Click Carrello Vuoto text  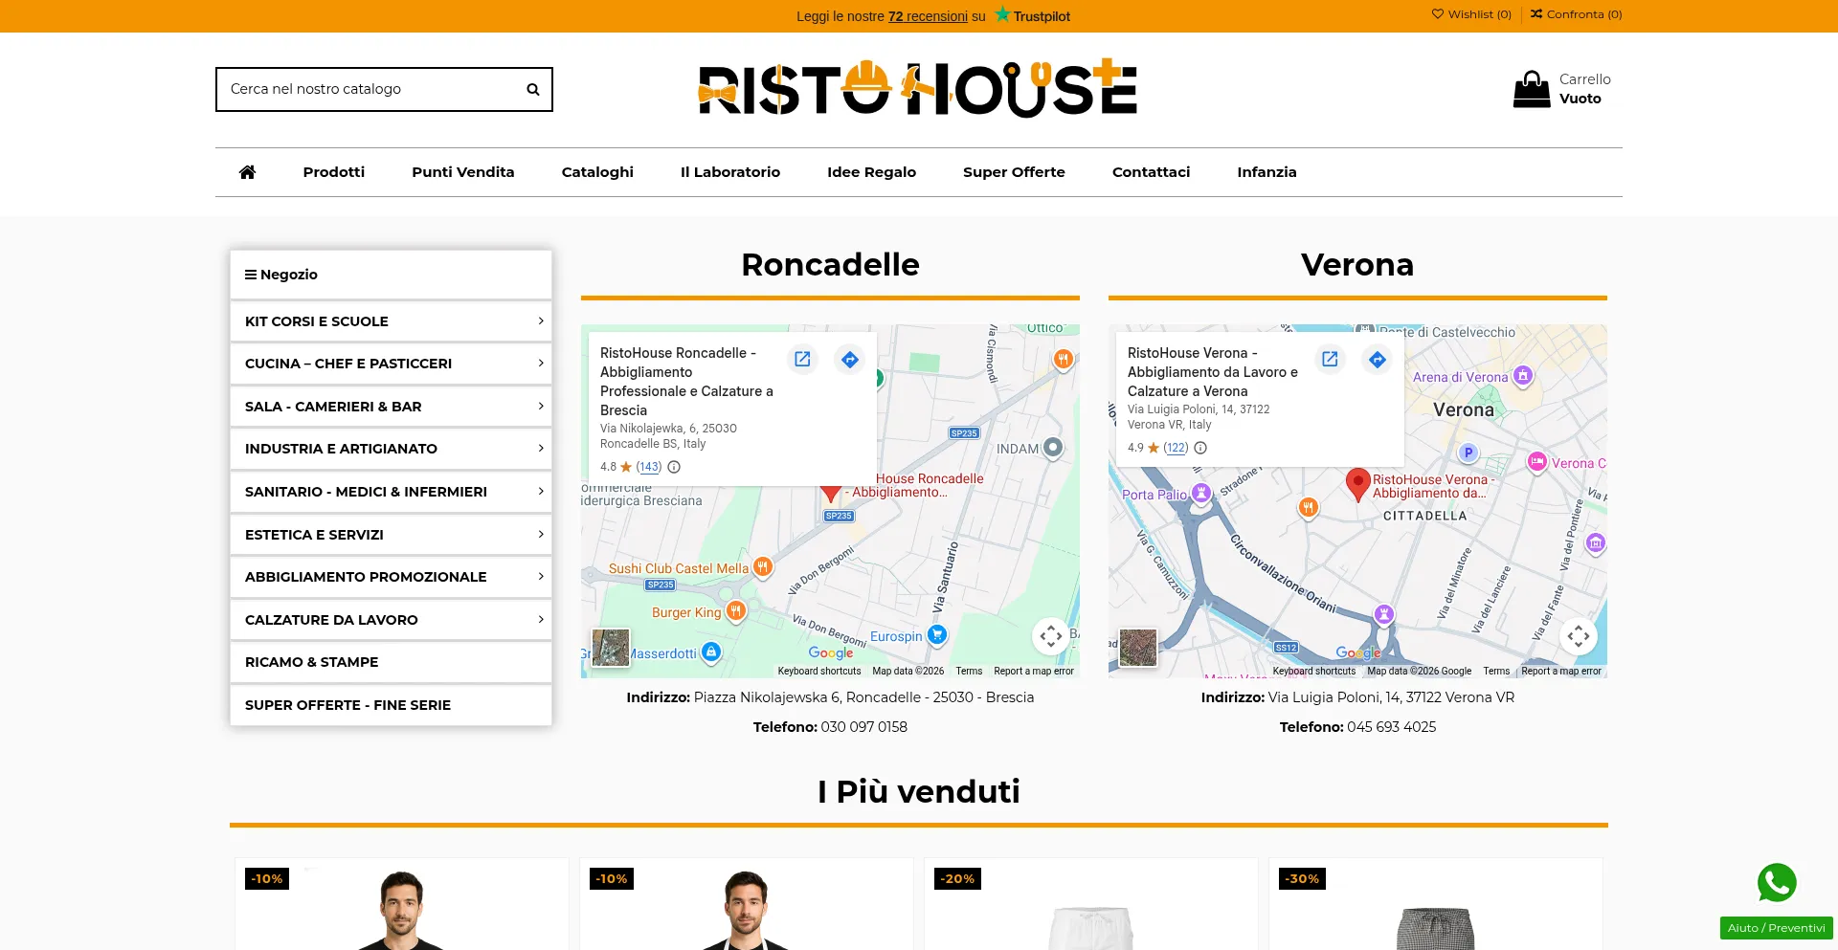(x=1584, y=89)
